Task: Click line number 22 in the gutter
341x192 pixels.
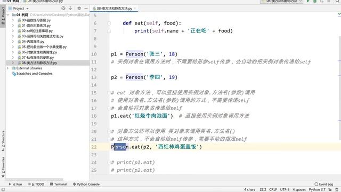Action: (94, 147)
